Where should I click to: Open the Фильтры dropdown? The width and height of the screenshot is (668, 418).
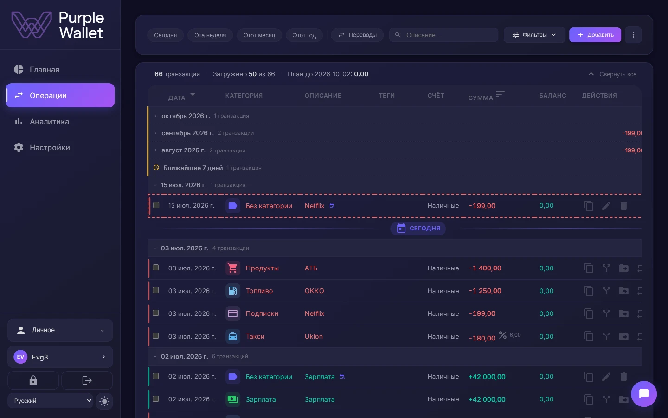click(x=534, y=35)
